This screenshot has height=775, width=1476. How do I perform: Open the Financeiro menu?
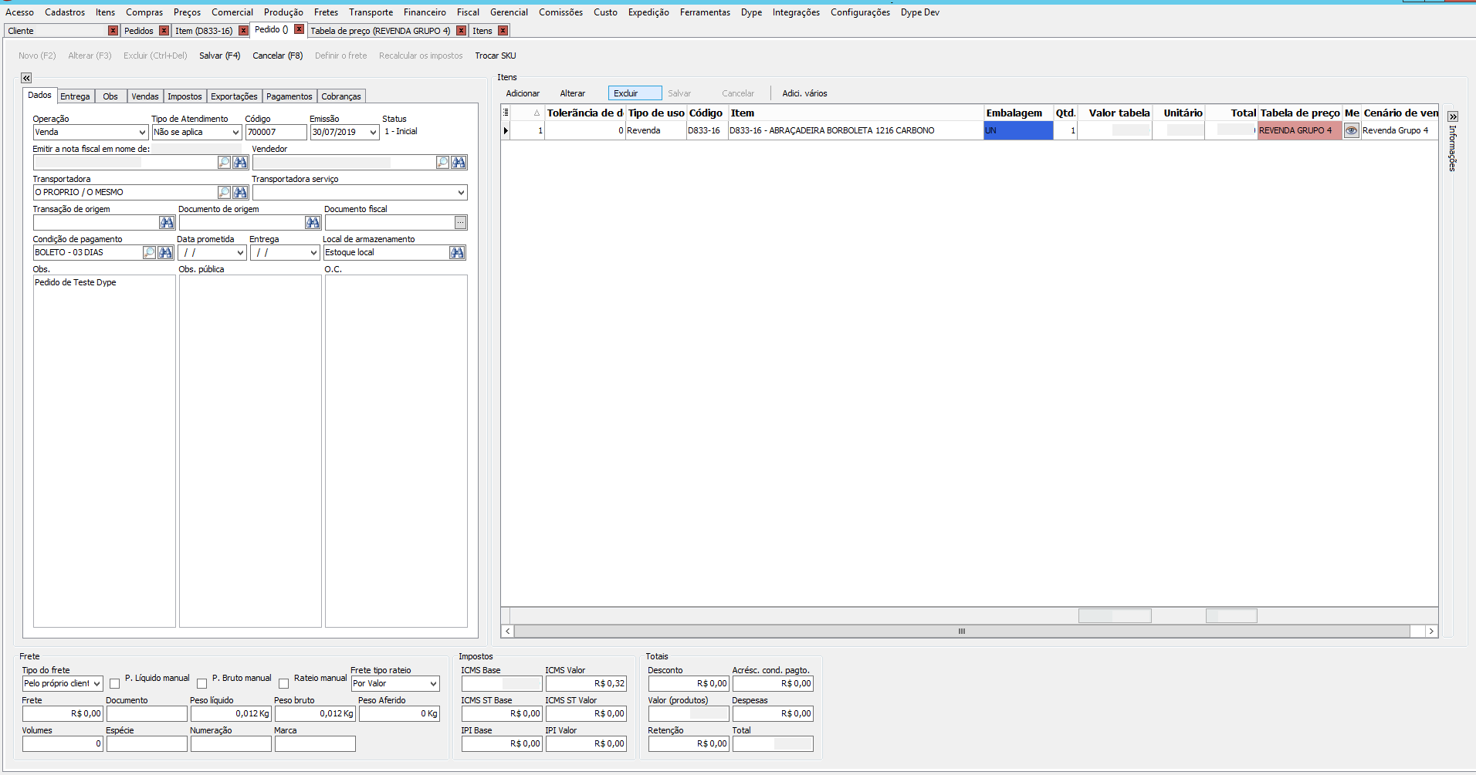click(x=425, y=12)
